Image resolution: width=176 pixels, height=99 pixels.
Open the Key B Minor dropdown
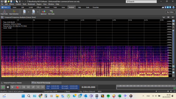87,92
